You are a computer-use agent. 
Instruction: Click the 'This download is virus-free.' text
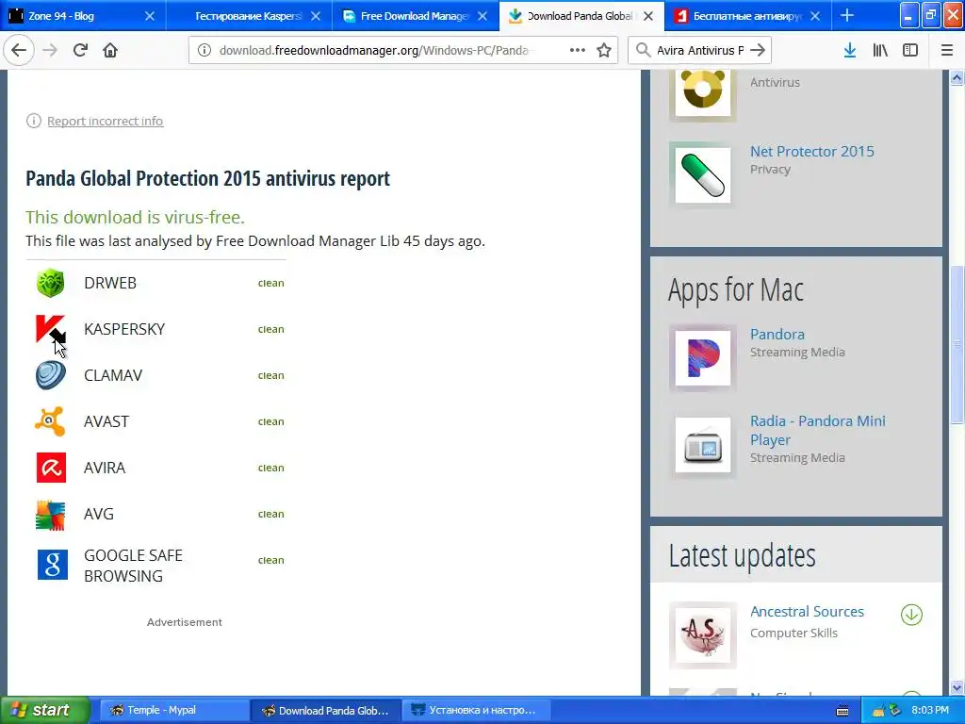click(x=136, y=218)
